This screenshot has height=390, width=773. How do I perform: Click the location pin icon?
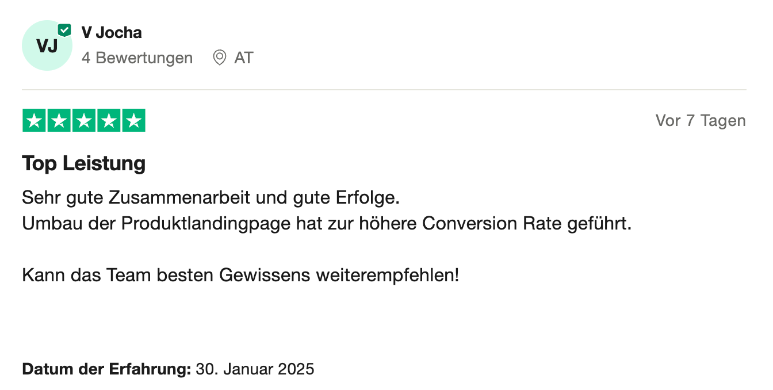click(x=219, y=58)
